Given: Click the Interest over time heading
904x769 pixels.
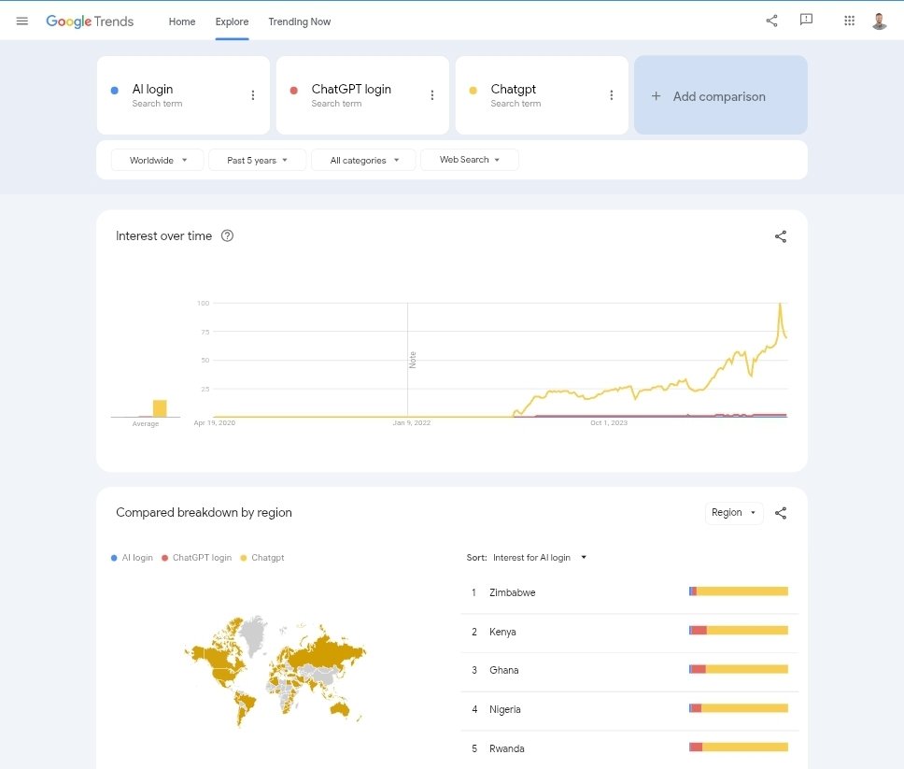Looking at the screenshot, I should (163, 236).
